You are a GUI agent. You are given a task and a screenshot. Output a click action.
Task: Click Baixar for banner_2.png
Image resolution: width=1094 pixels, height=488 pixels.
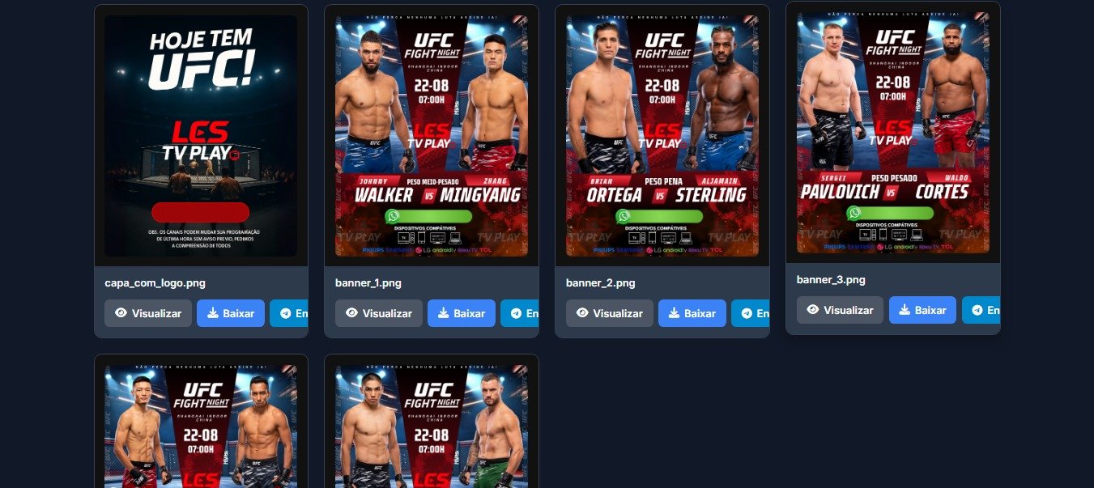point(692,313)
